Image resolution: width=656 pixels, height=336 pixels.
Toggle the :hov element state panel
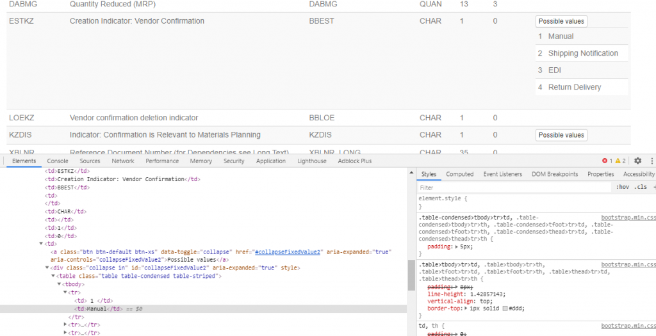[623, 188]
